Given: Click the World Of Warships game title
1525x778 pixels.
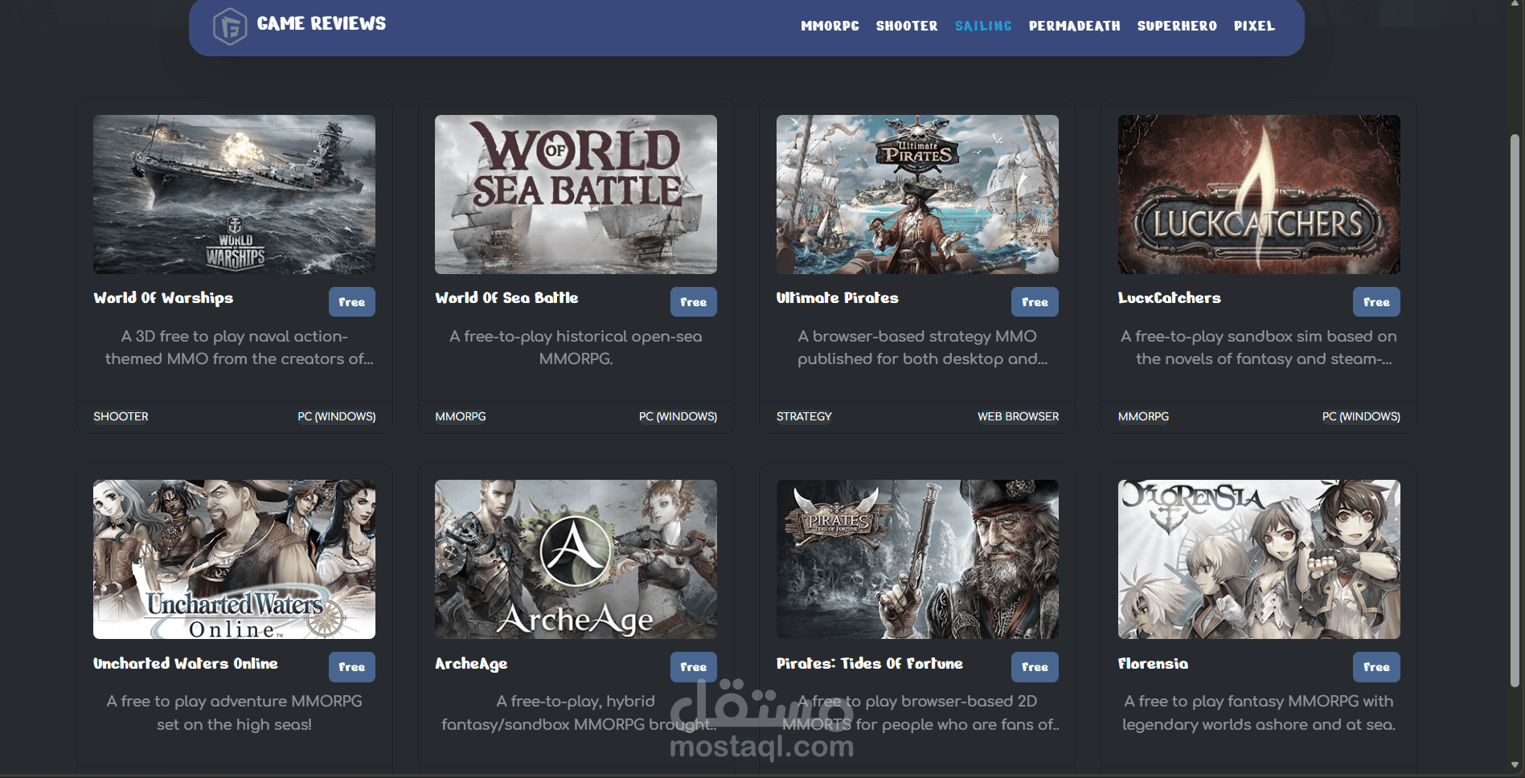Looking at the screenshot, I should tap(163, 298).
